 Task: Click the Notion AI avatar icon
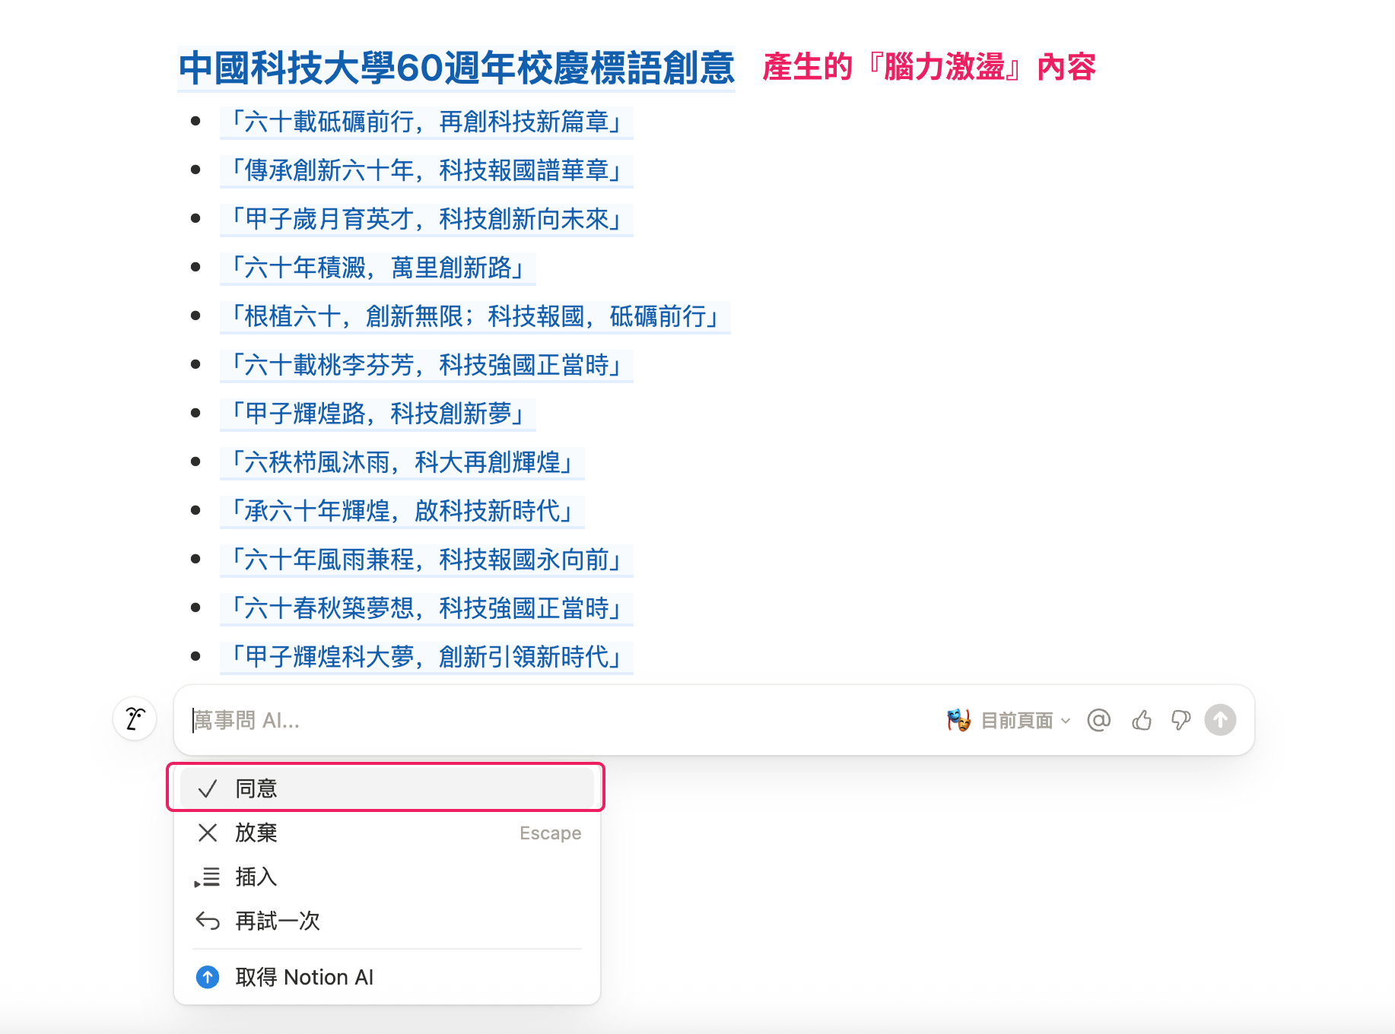[135, 719]
